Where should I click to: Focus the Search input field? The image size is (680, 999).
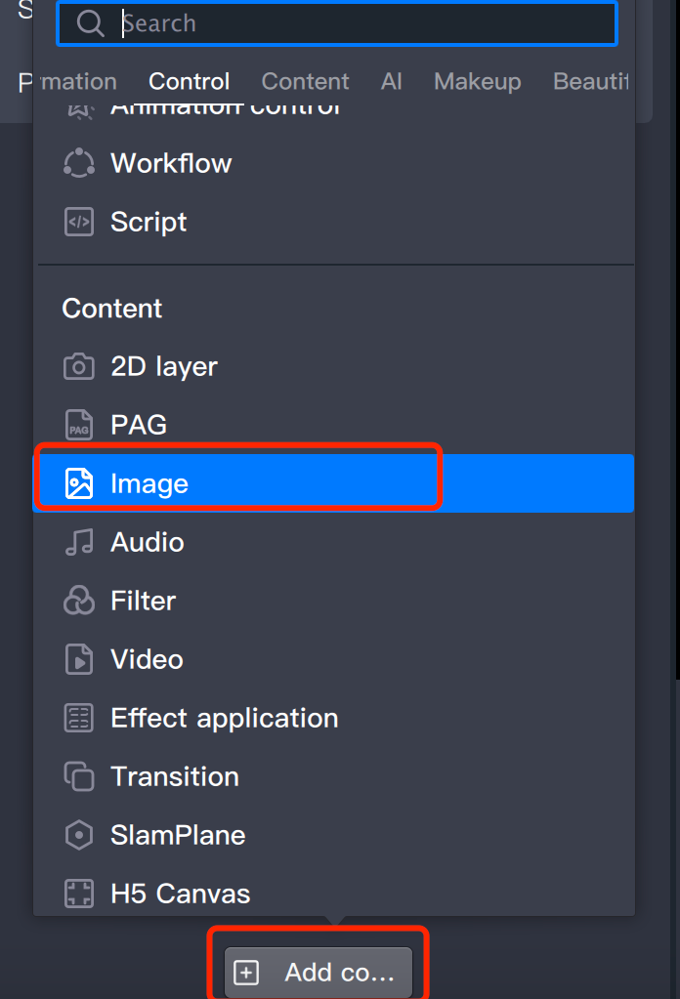coord(361,23)
